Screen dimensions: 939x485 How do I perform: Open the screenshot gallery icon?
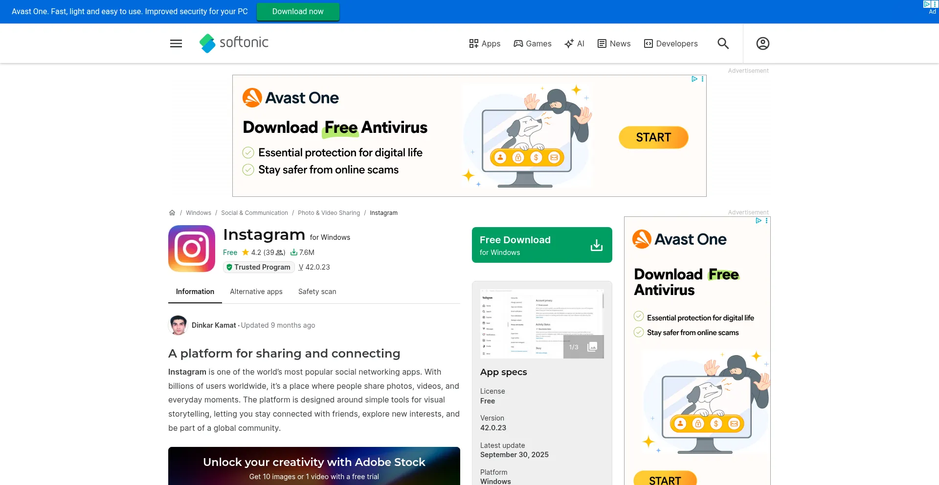(592, 347)
